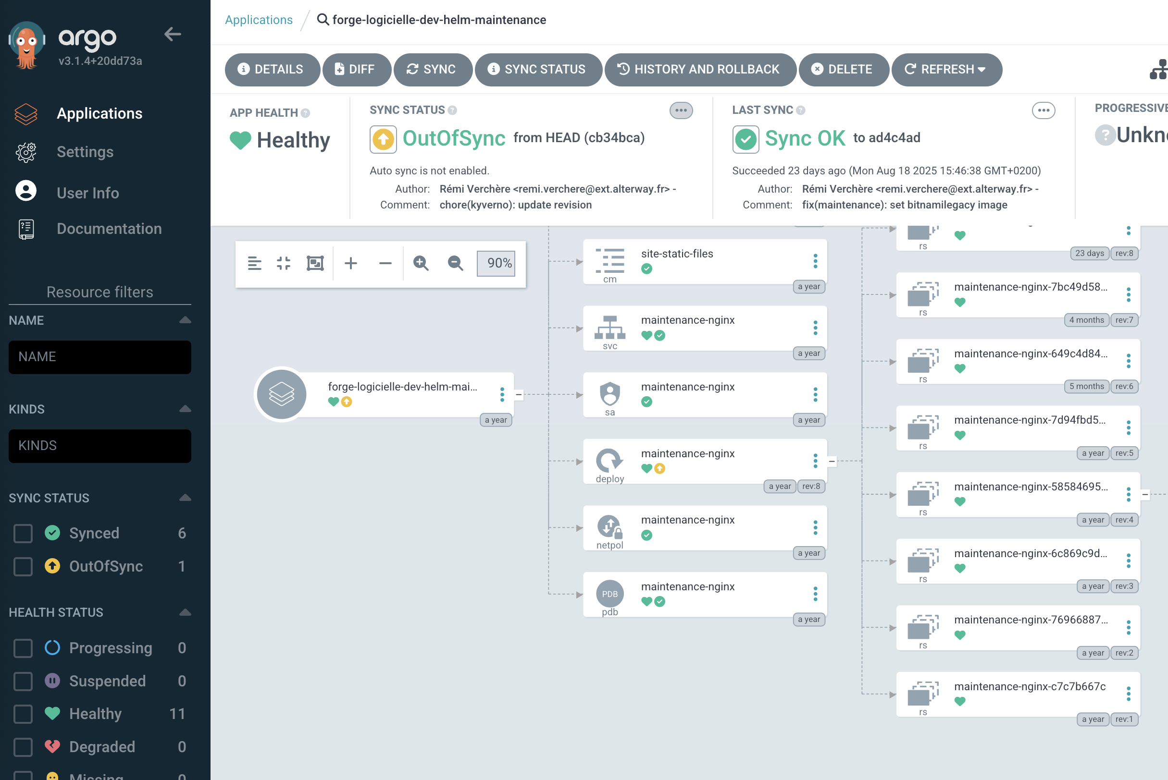1168x780 pixels.
Task: Open kebab menu for site-static-files
Action: [815, 261]
